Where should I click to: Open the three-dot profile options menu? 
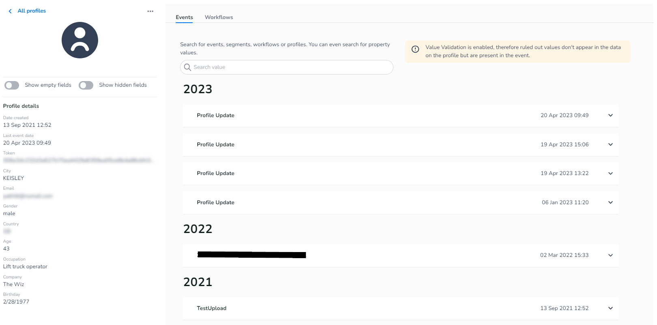click(150, 11)
